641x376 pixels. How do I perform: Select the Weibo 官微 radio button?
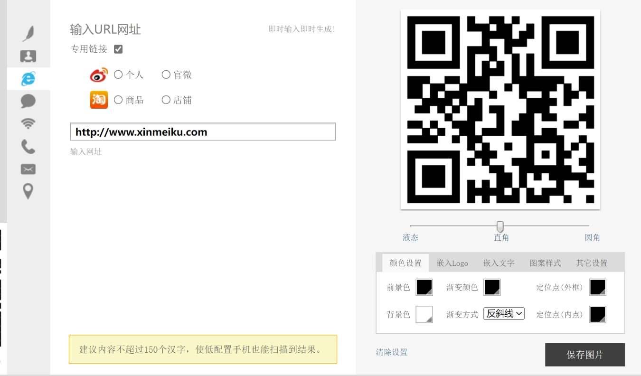coord(166,75)
